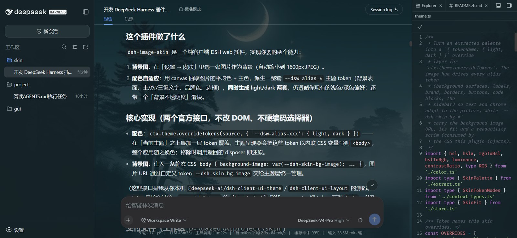Open the 开发 DeepSeek Harness 插... session

47,72
